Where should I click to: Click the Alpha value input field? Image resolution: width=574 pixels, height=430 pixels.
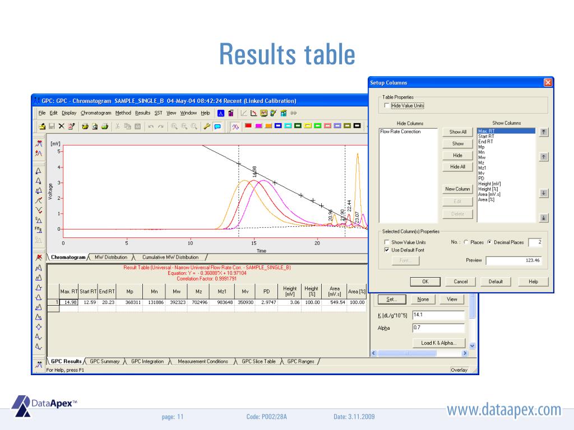(438, 328)
